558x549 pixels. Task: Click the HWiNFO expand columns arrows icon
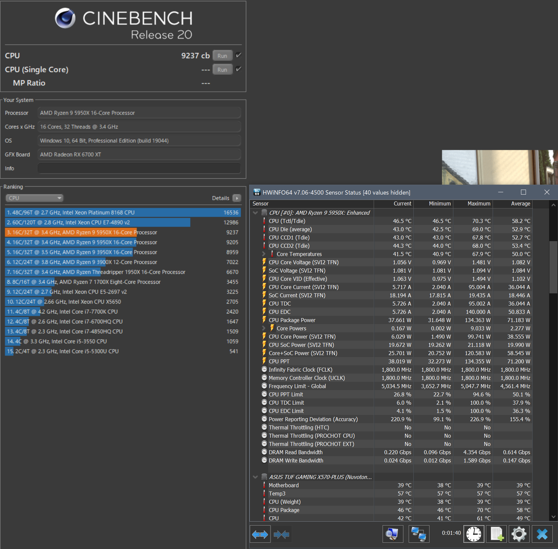tap(260, 534)
